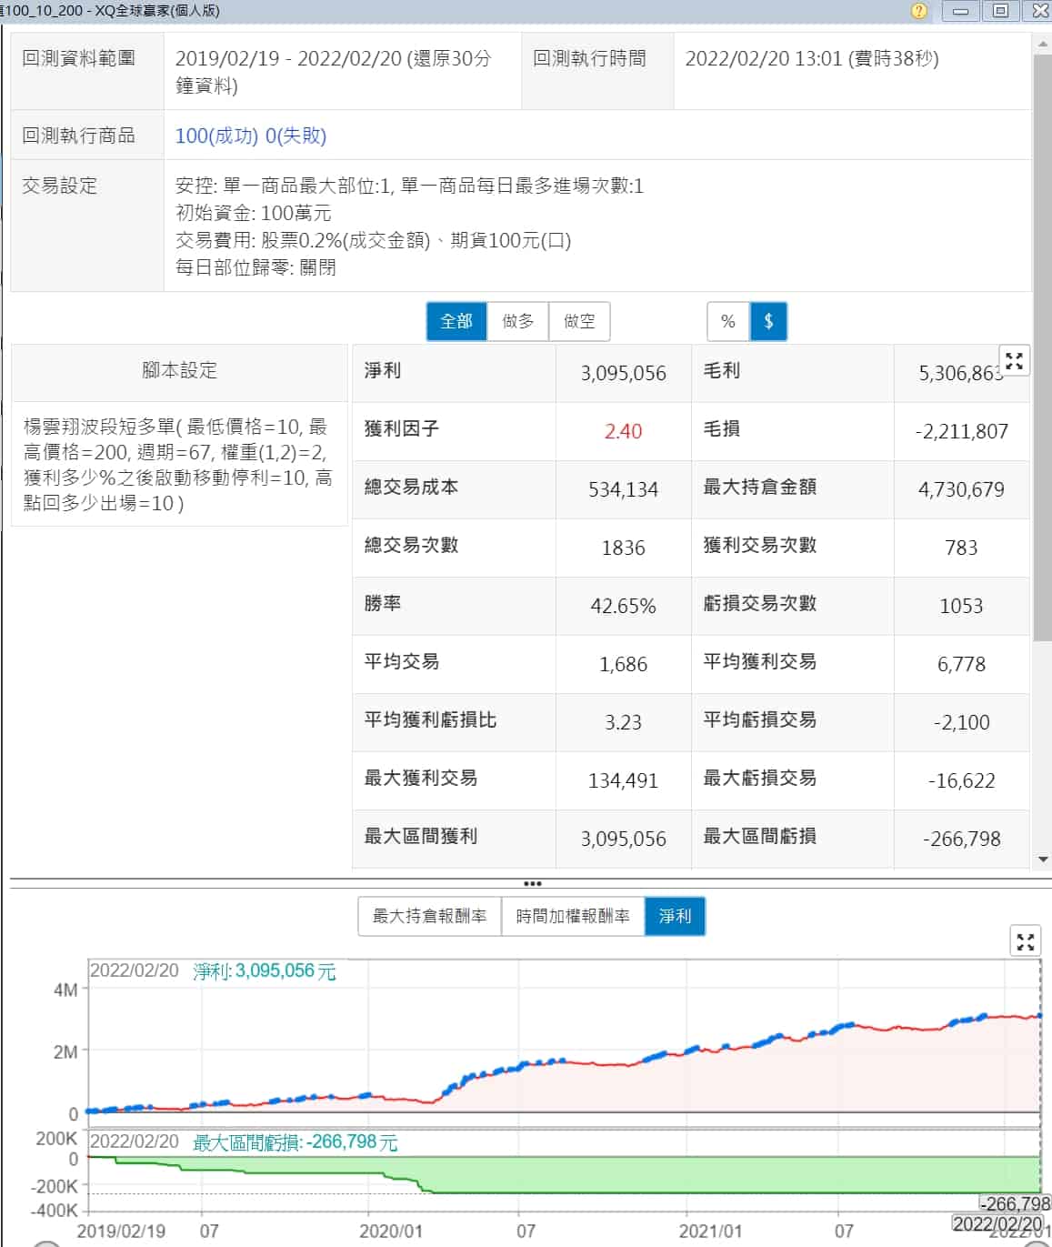Switch to the 做多 tab

518,321
